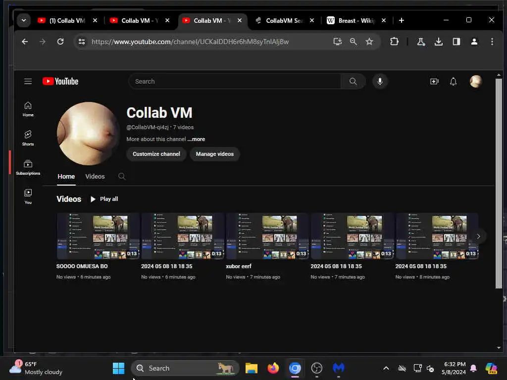
Task: Launch Firefox from the taskbar
Action: click(273, 368)
